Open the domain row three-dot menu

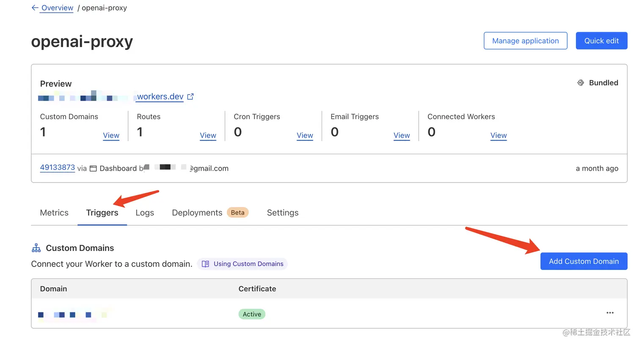[610, 313]
